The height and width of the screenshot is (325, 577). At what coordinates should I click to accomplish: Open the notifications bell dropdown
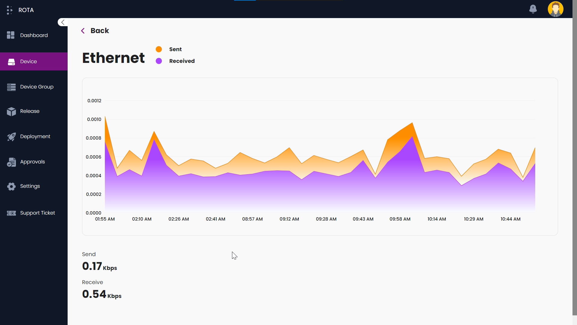tap(533, 9)
